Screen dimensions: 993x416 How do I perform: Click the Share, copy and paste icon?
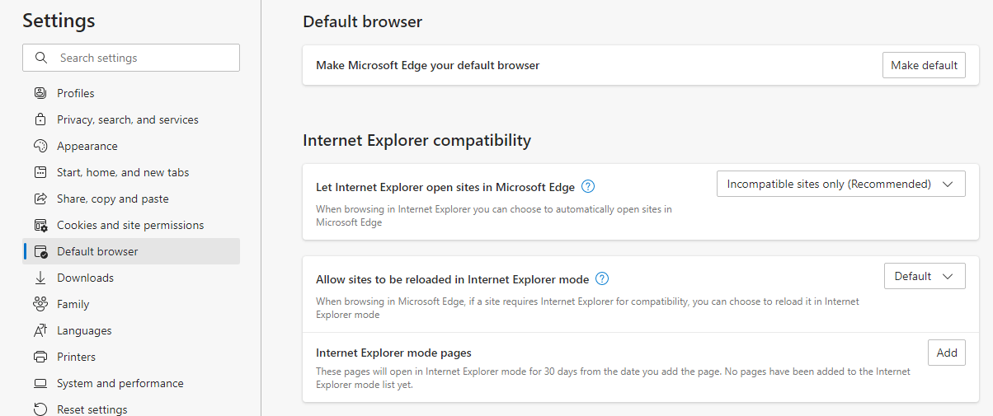(x=40, y=199)
